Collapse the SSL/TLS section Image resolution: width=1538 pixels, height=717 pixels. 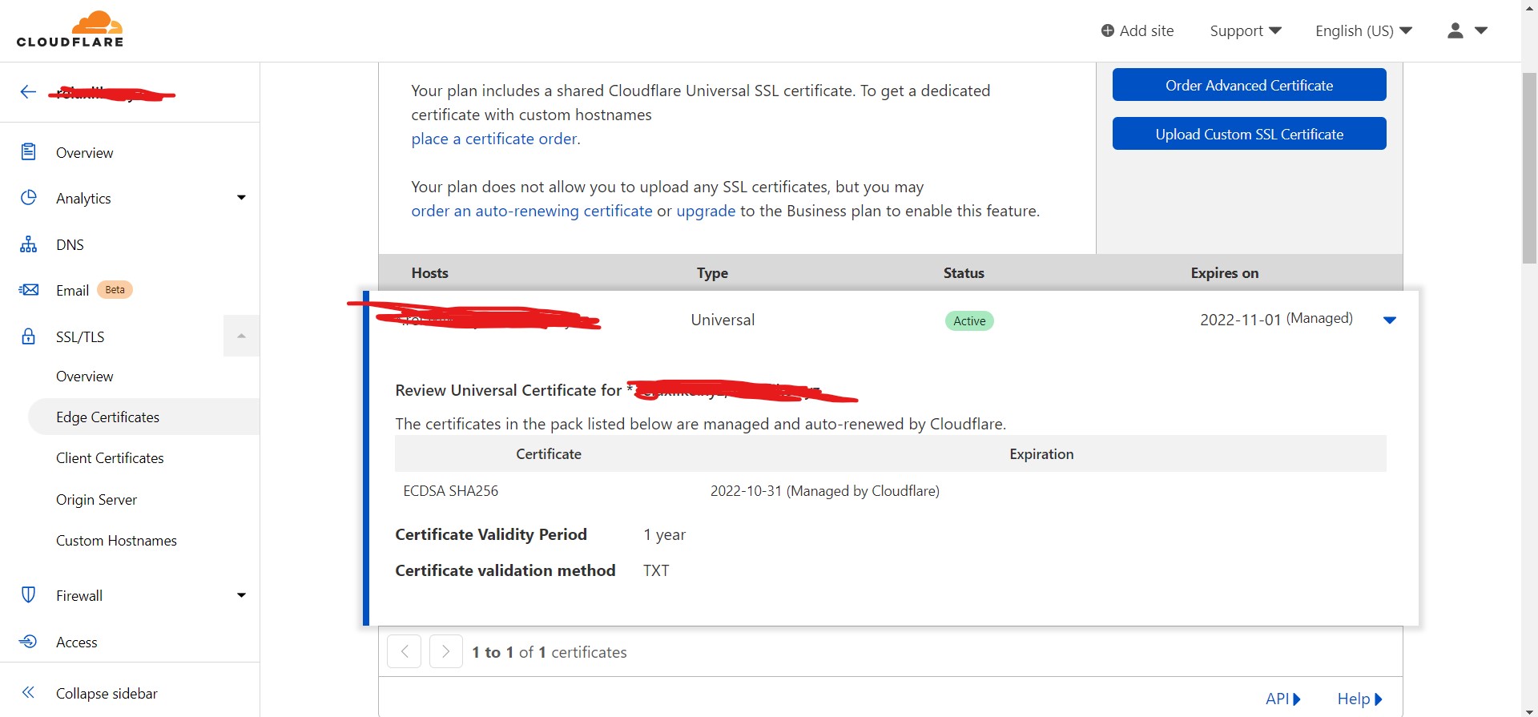click(241, 336)
